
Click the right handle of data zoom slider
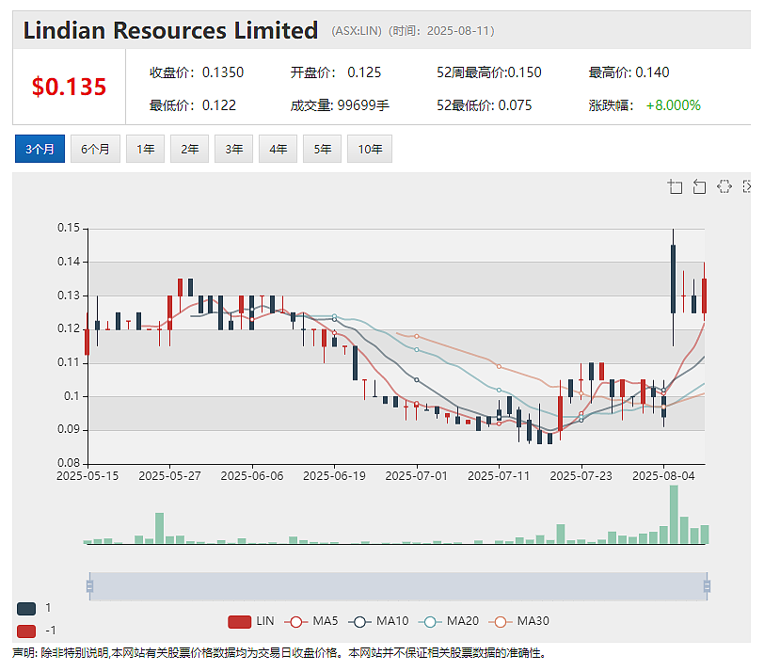tap(707, 585)
